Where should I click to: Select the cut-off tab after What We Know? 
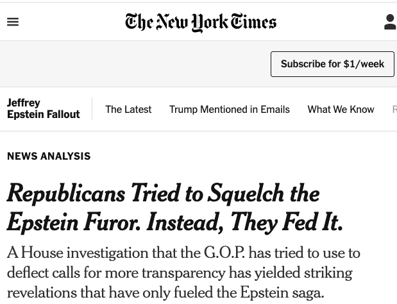tap(394, 109)
